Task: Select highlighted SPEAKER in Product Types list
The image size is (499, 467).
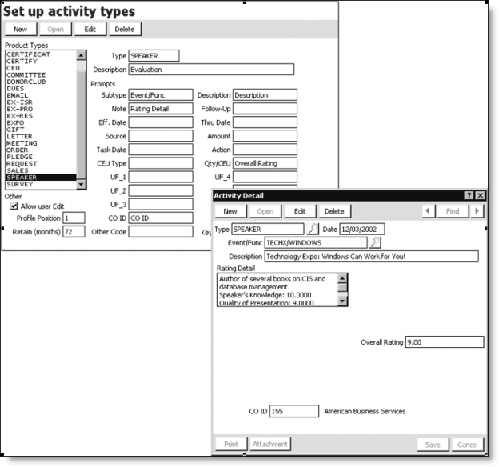Action: tap(41, 178)
